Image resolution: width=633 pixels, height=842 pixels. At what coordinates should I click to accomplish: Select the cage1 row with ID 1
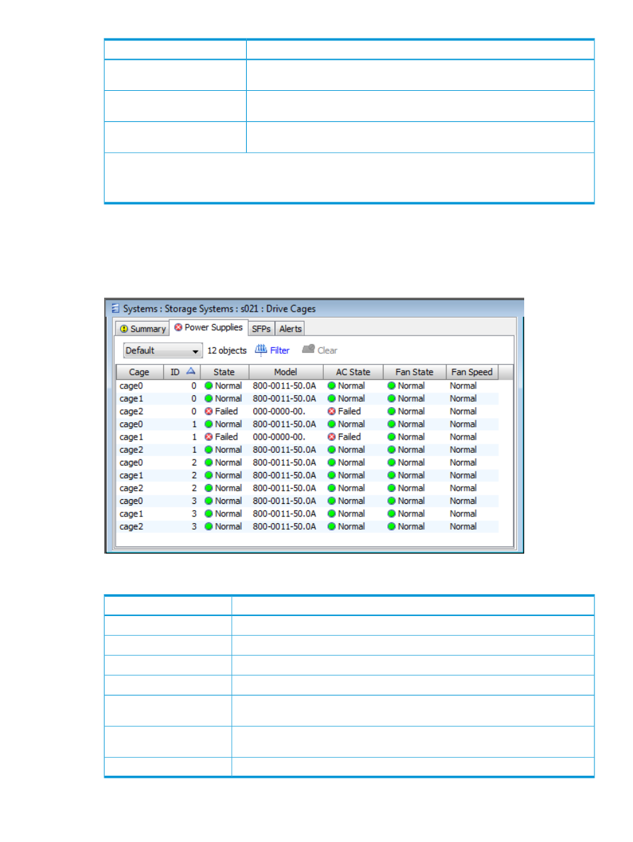click(x=307, y=437)
